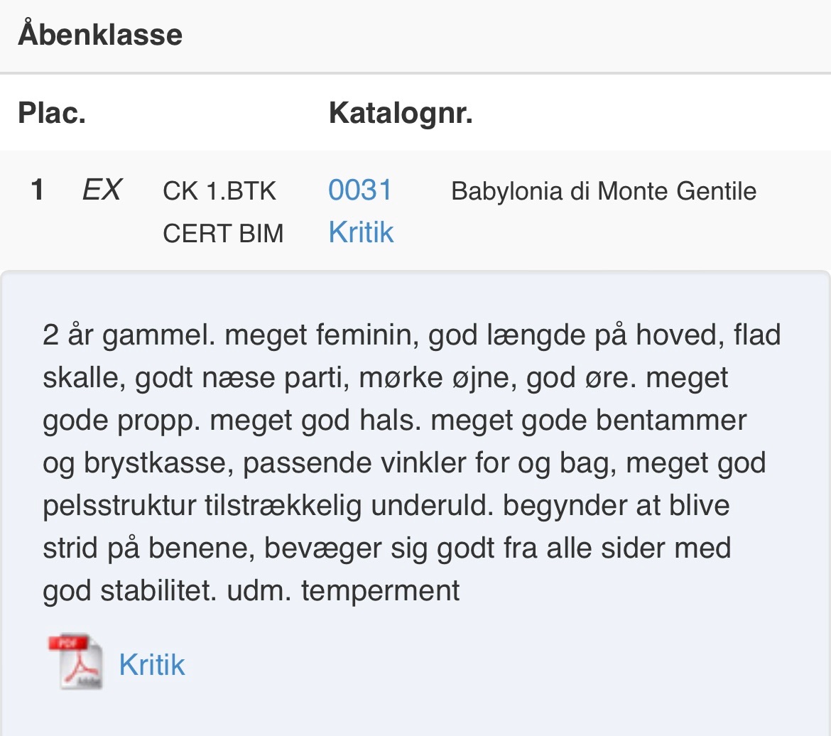Open the Kritik link beside PDF icon
The image size is (831, 736).
151,664
